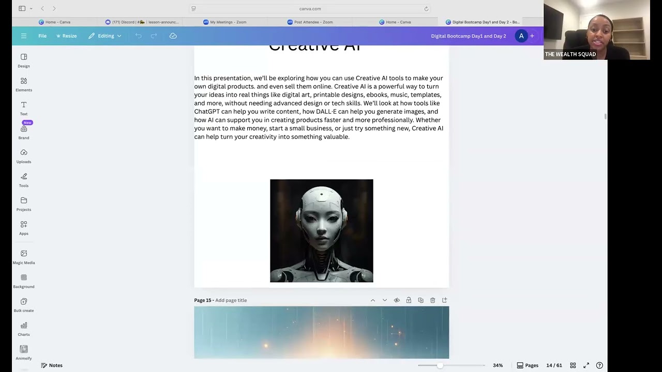Delete Page 15 with trash icon

click(x=432, y=300)
